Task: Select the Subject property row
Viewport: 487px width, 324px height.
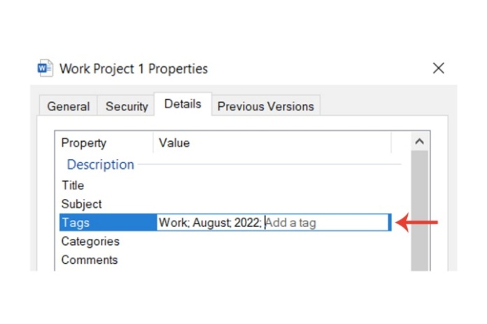Action: 81,205
